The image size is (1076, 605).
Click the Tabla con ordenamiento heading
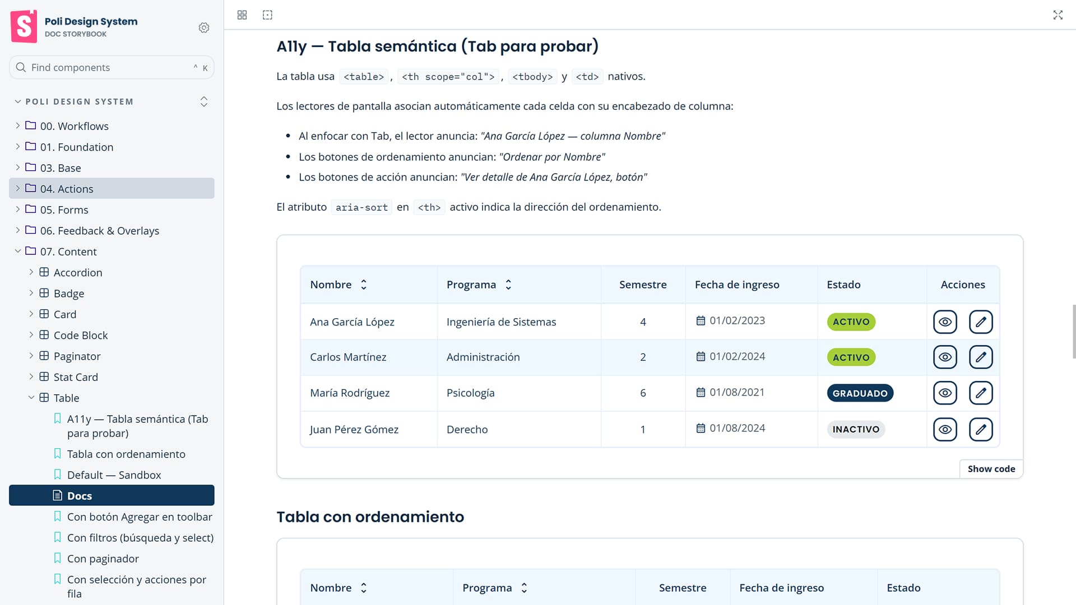(x=370, y=516)
